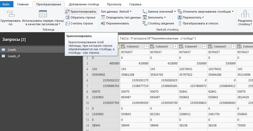Click cell 1539006701 in row 7
This screenshot has height=131, width=253.
[106, 86]
